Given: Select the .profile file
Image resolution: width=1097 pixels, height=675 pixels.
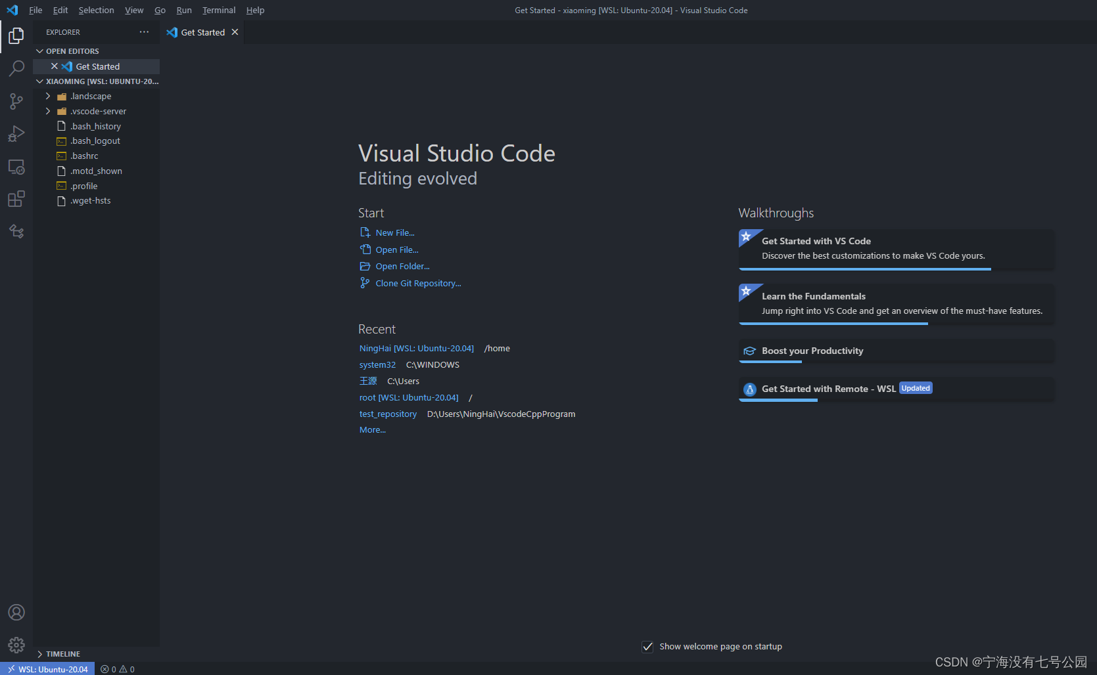Looking at the screenshot, I should (x=96, y=186).
